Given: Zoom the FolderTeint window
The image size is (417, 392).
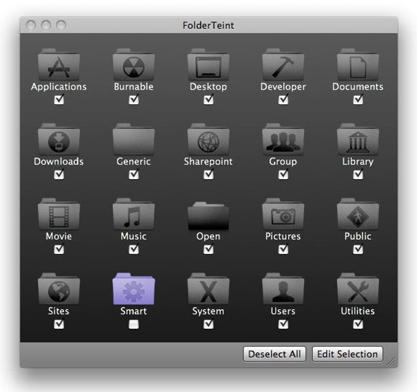Looking at the screenshot, I should pyautogui.click(x=61, y=25).
